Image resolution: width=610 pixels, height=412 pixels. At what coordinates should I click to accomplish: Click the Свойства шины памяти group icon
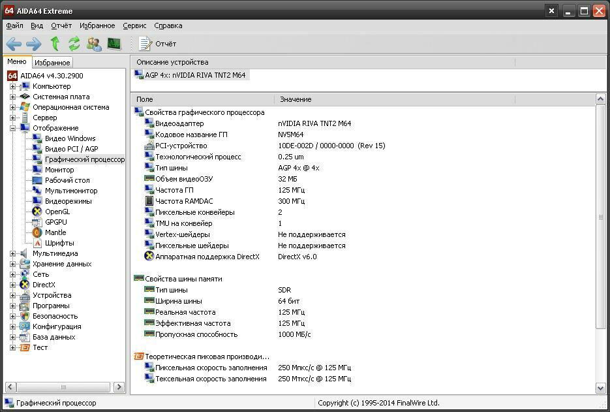tap(139, 278)
